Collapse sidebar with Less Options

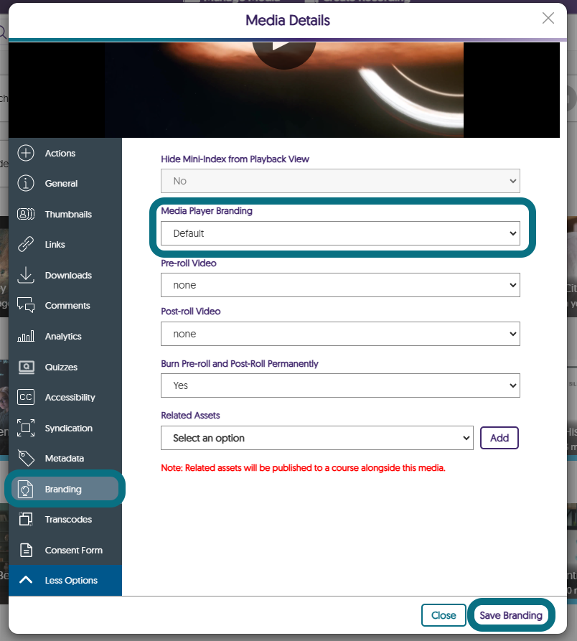tap(65, 580)
